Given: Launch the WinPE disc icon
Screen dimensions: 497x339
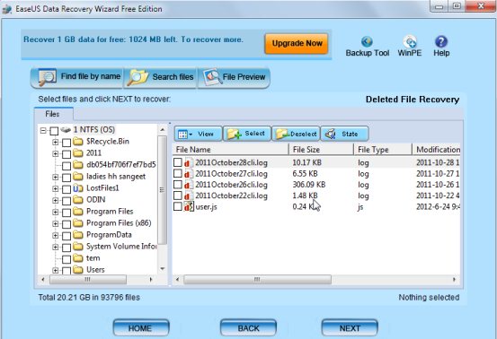Looking at the screenshot, I should tap(410, 41).
